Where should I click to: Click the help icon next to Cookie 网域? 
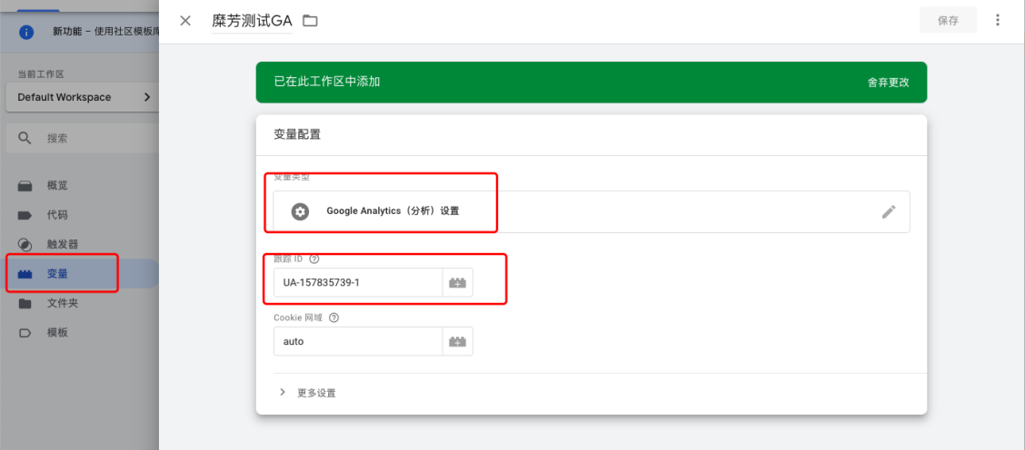coord(333,318)
